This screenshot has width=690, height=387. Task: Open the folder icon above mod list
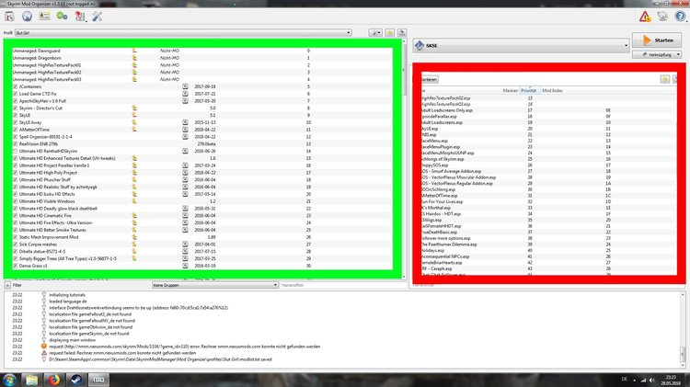click(x=389, y=32)
